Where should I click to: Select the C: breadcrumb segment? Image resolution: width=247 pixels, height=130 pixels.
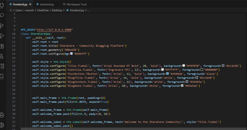11,10
